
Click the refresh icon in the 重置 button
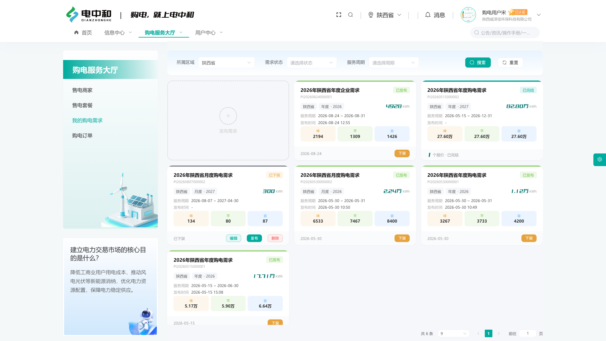coord(504,63)
